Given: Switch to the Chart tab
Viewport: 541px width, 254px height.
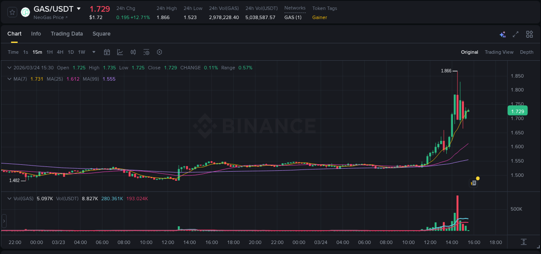Looking at the screenshot, I should pos(14,34).
